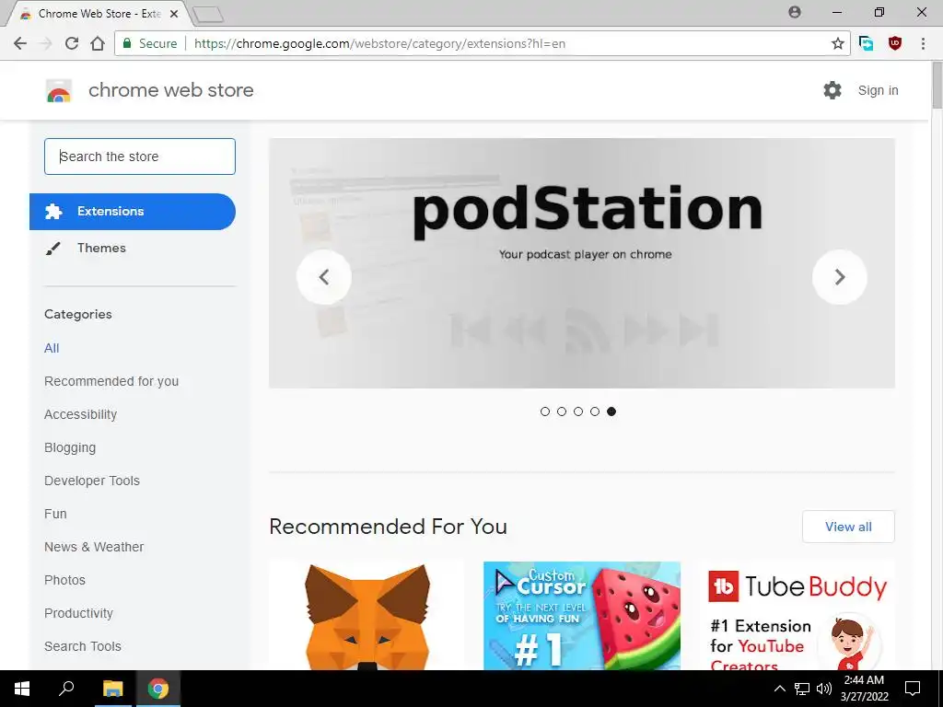This screenshot has height=707, width=943.
Task: Focus the Search the store field
Action: (140, 156)
